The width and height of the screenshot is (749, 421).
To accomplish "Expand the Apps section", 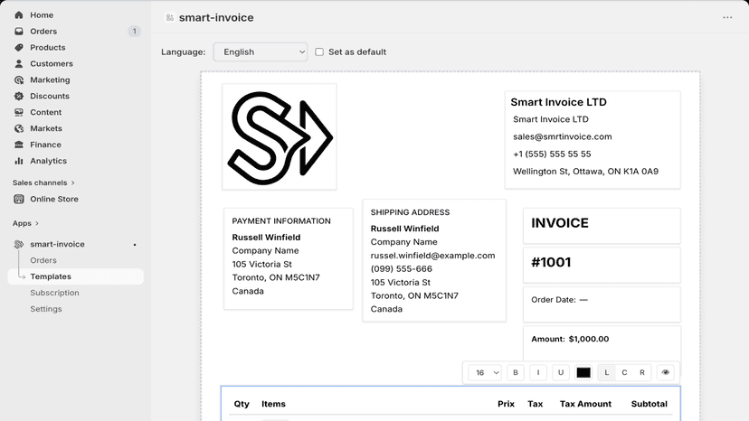I will click(26, 223).
